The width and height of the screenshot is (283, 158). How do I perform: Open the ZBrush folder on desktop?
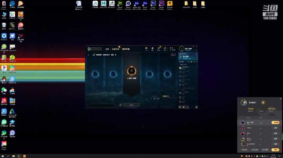[x=186, y=4]
